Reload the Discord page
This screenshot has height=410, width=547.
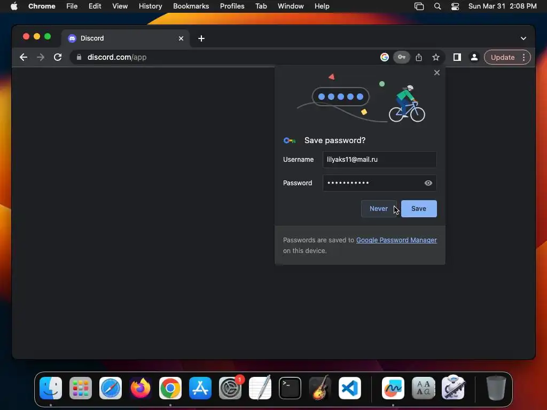(x=58, y=57)
